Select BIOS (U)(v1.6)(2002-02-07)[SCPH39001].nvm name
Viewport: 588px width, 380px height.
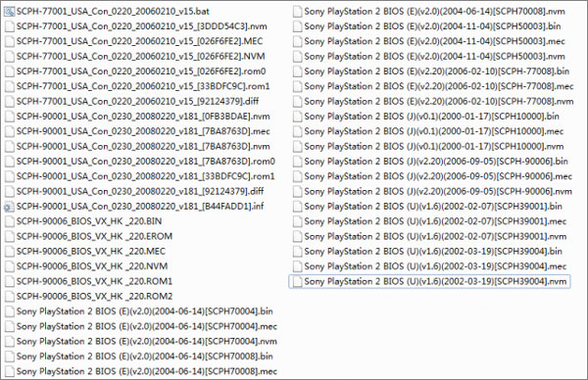click(435, 236)
